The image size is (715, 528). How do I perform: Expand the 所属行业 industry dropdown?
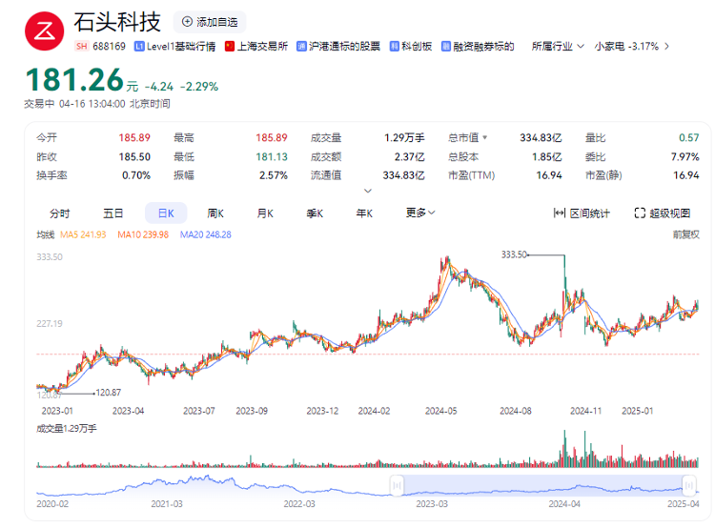pyautogui.click(x=581, y=46)
